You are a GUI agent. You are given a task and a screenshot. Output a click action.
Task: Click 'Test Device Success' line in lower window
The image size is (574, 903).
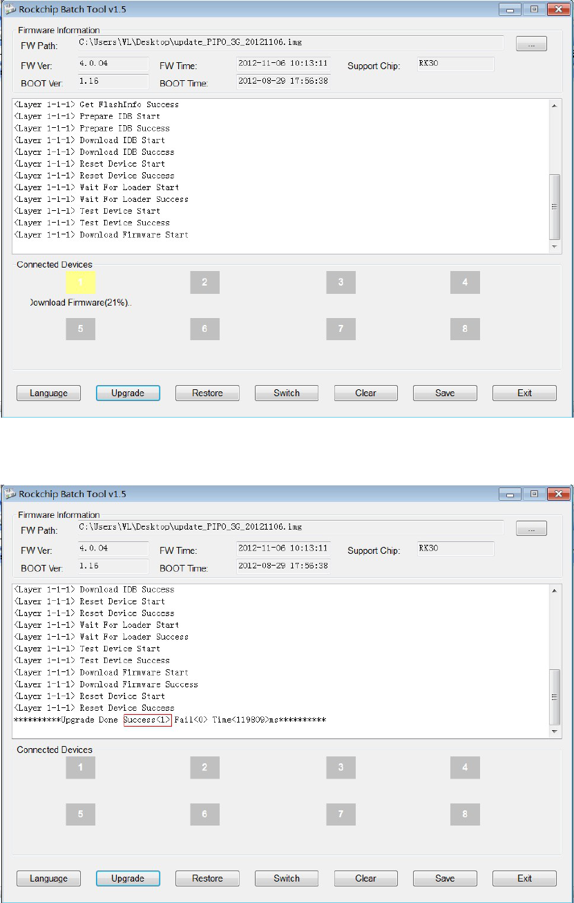pos(92,660)
